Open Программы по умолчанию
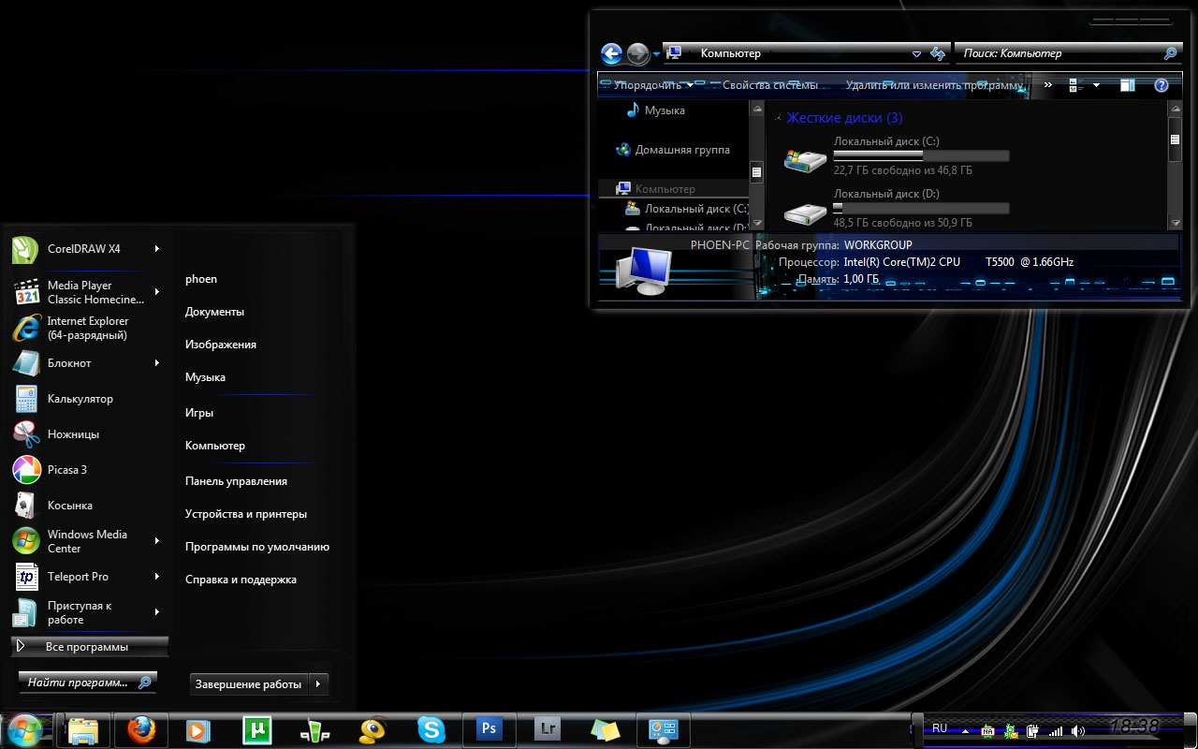 coord(257,547)
